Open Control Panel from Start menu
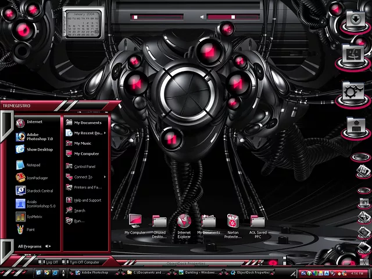372x279 pixels. 84,167
